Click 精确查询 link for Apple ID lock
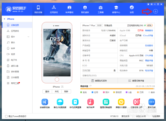The width and height of the screenshot is (166, 121). [x=149, y=30]
